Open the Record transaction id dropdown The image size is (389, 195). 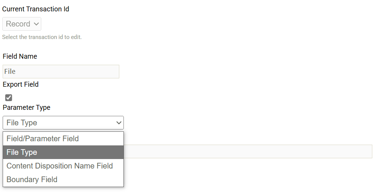[22, 24]
